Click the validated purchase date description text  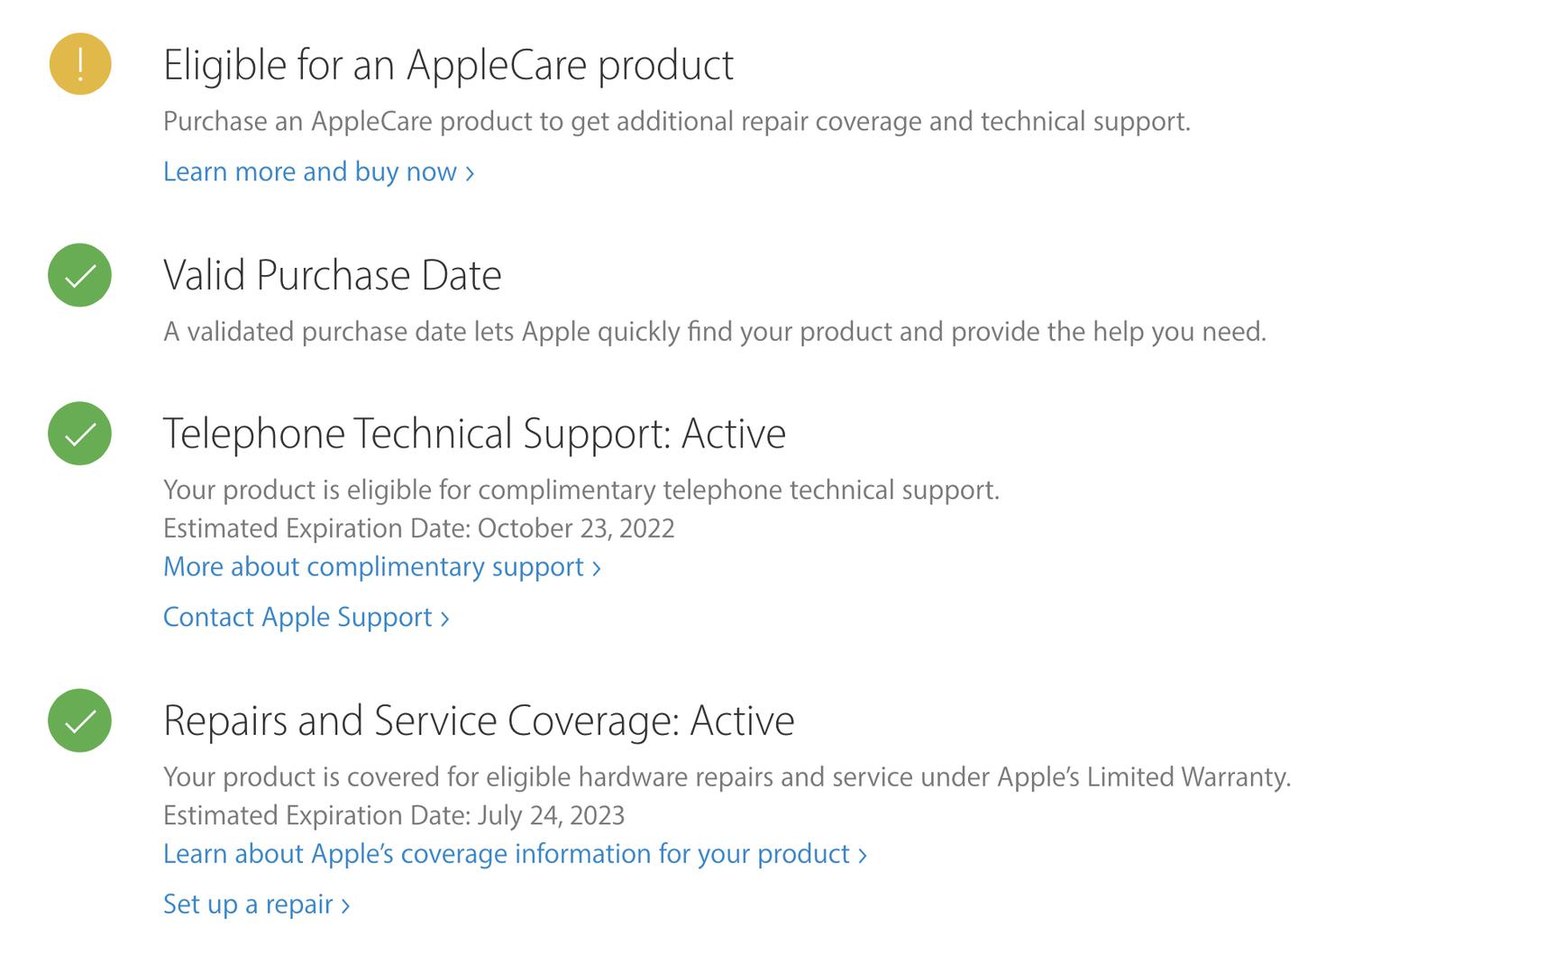pyautogui.click(x=715, y=332)
